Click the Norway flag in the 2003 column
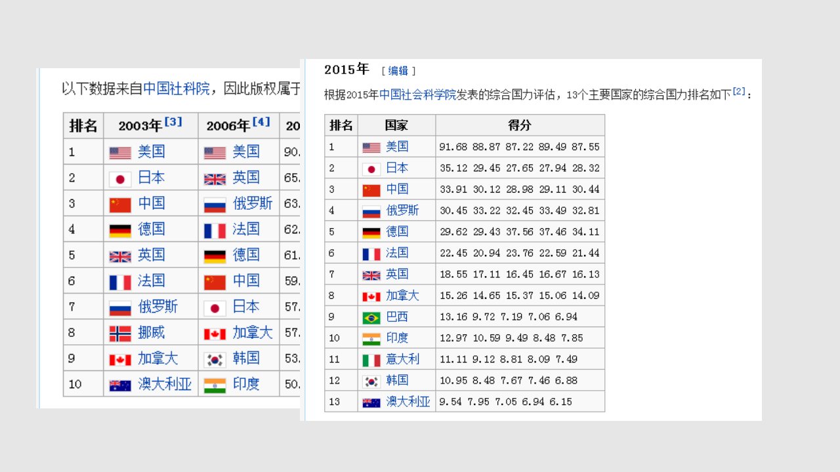Screen dimensions: 840x472 [x=120, y=334]
